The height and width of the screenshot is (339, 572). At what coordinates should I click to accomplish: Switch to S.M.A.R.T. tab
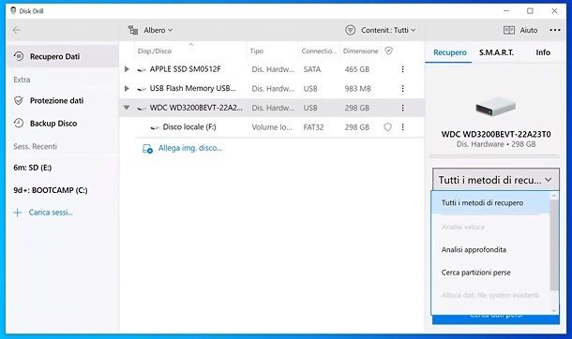tap(496, 52)
